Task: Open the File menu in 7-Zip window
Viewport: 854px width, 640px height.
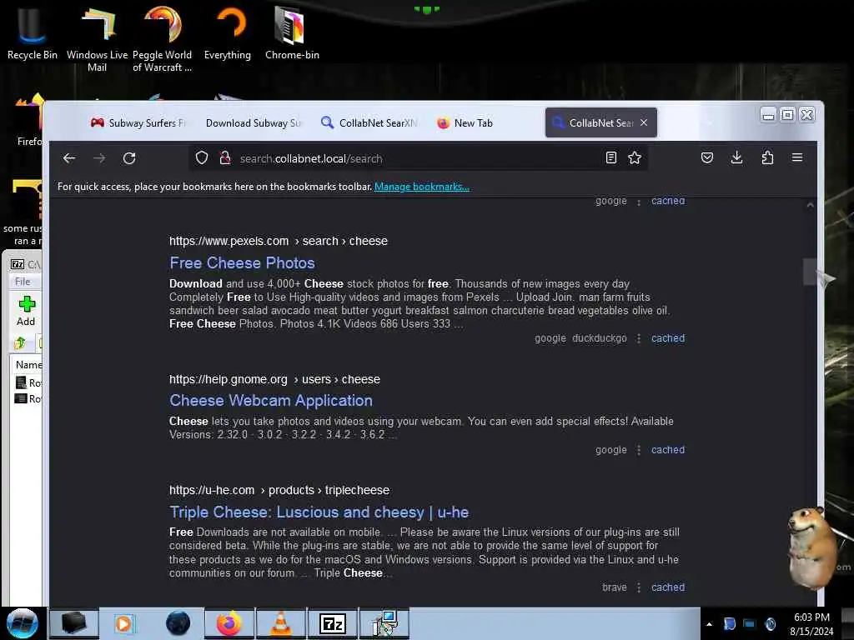Action: pyautogui.click(x=23, y=282)
